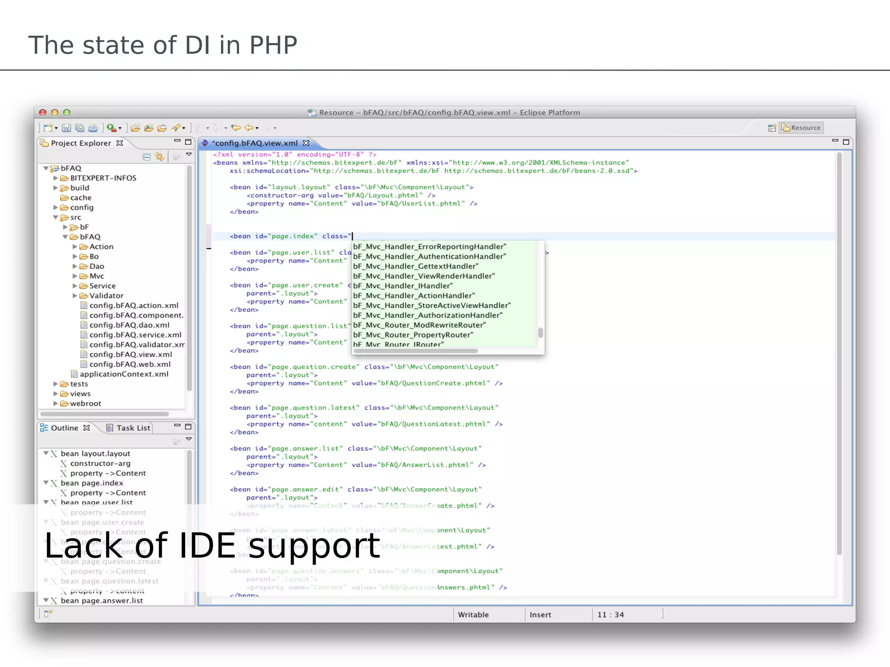Screen dimensions: 890x667
Task: Open config.bFAQ.action.xml in the tree
Action: (129, 305)
